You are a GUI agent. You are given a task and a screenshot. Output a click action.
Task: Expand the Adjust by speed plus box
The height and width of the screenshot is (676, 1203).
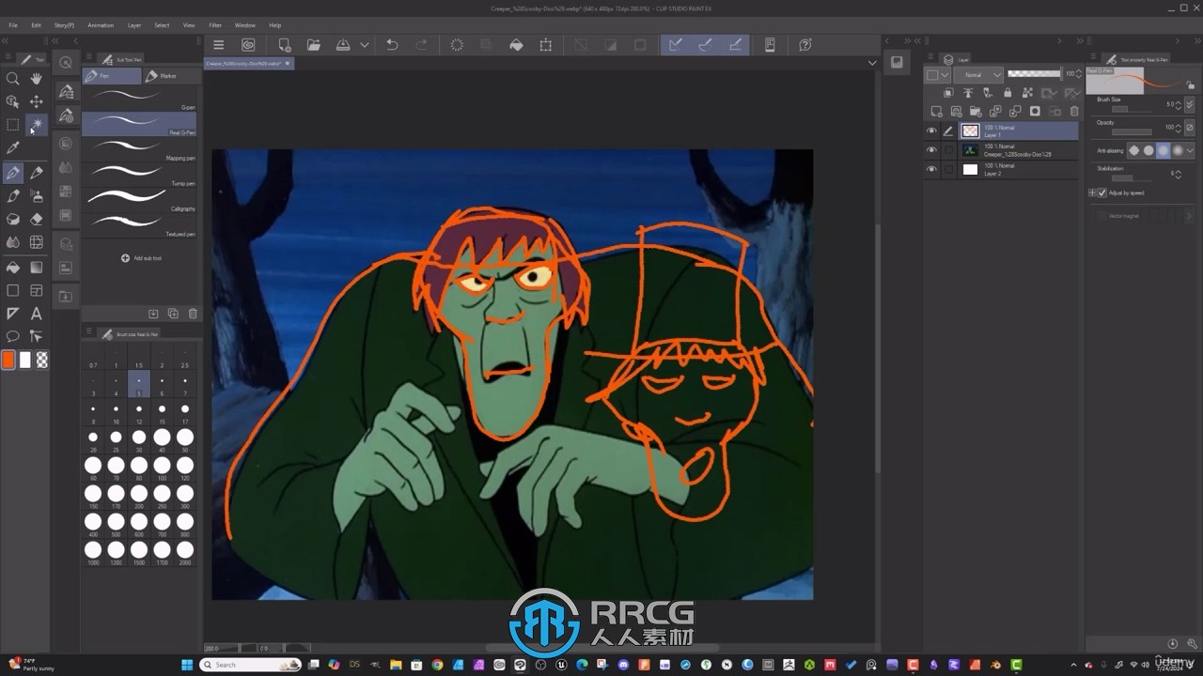pyautogui.click(x=1092, y=192)
